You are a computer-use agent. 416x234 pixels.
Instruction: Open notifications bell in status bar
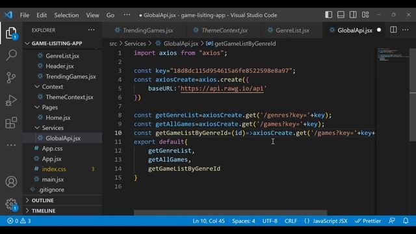pyautogui.click(x=406, y=221)
